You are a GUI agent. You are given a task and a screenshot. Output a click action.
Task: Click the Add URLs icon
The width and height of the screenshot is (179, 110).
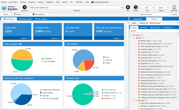point(25,8)
